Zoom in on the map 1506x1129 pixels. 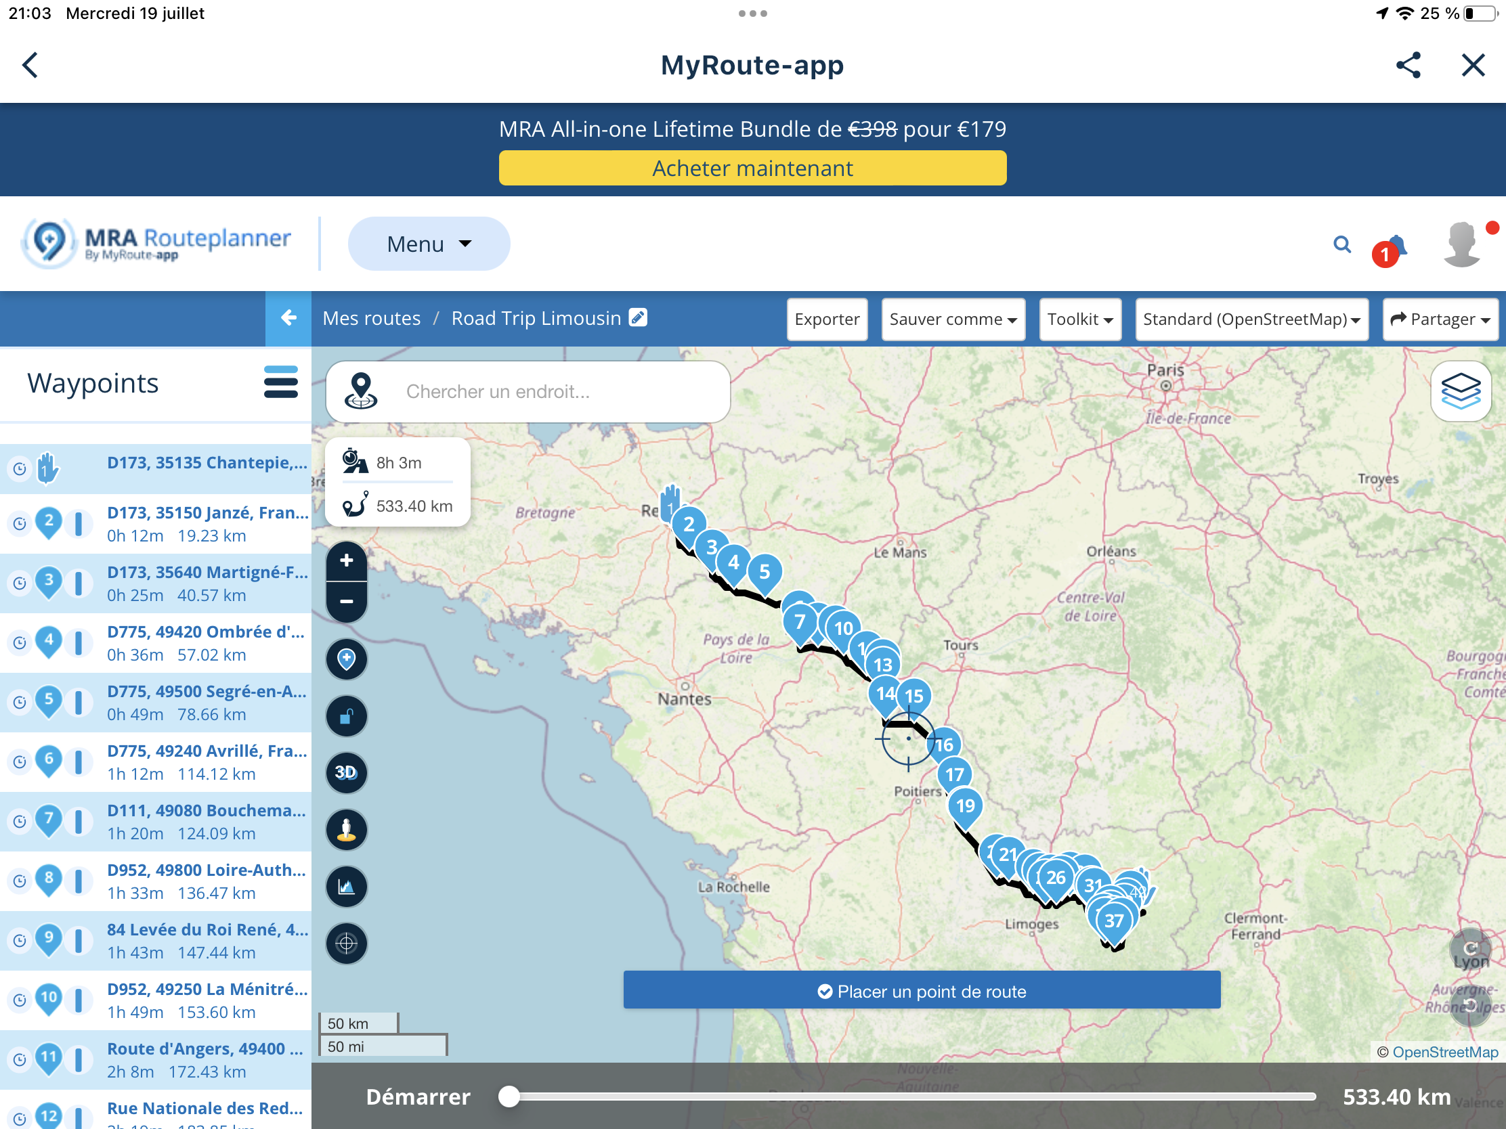pos(347,560)
